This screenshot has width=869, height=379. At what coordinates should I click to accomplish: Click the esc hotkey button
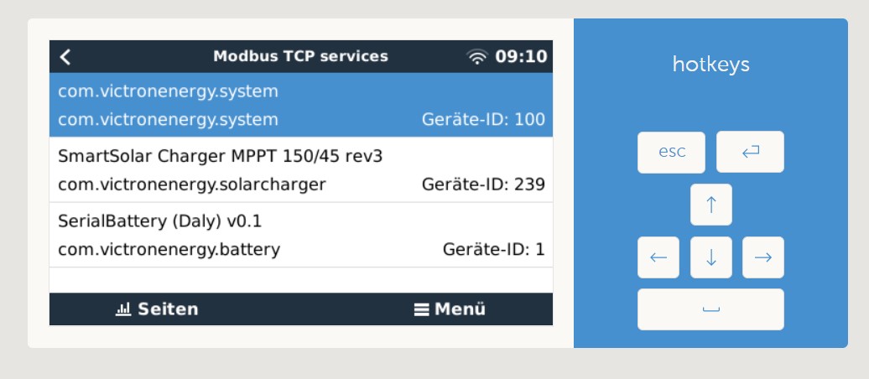[671, 152]
